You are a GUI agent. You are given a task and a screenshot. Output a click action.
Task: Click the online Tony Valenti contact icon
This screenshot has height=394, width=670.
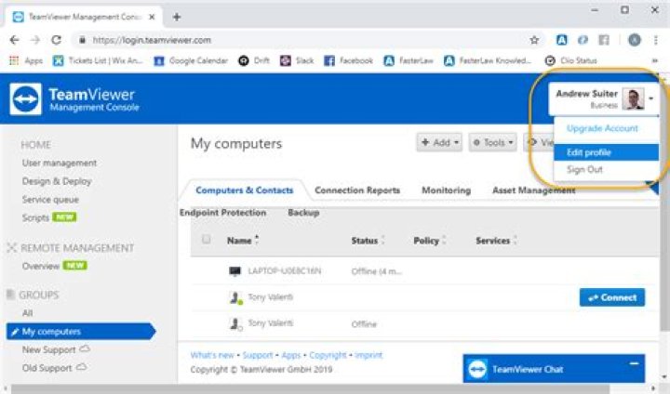tap(235, 297)
